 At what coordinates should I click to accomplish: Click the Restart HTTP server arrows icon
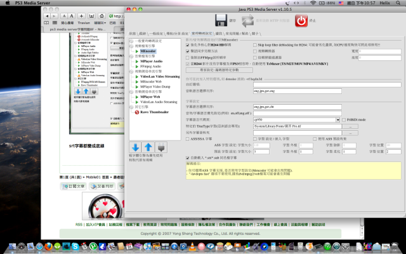click(x=247, y=20)
